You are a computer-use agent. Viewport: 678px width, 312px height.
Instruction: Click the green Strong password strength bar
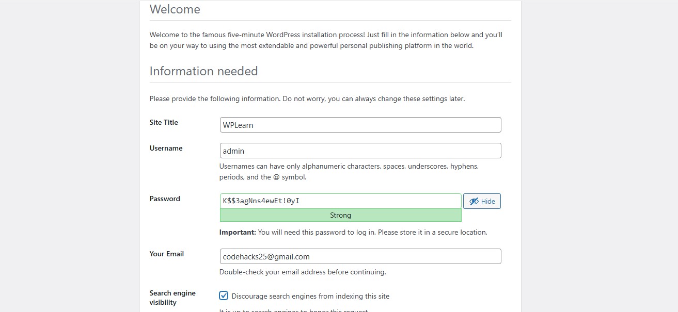(340, 215)
